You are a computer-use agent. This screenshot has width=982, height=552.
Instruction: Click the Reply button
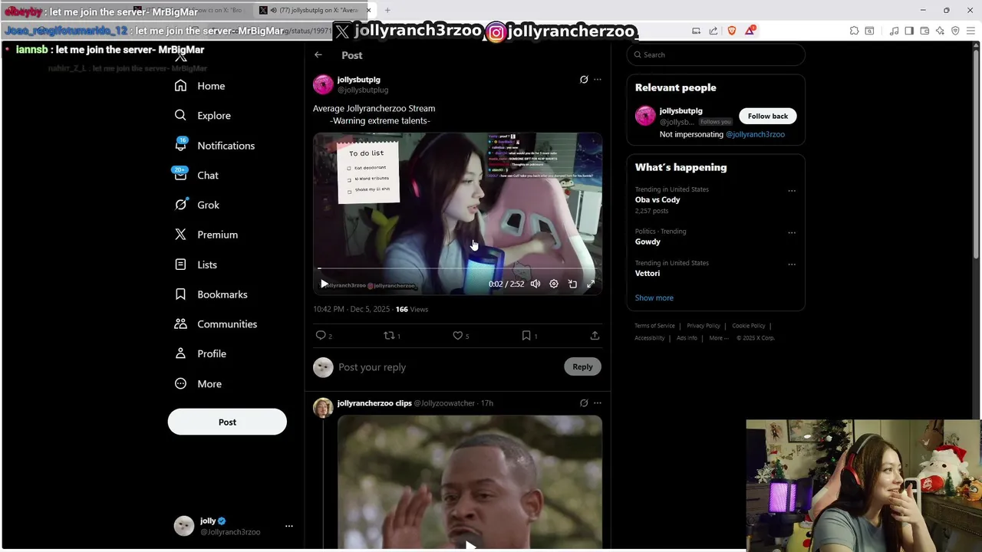582,366
